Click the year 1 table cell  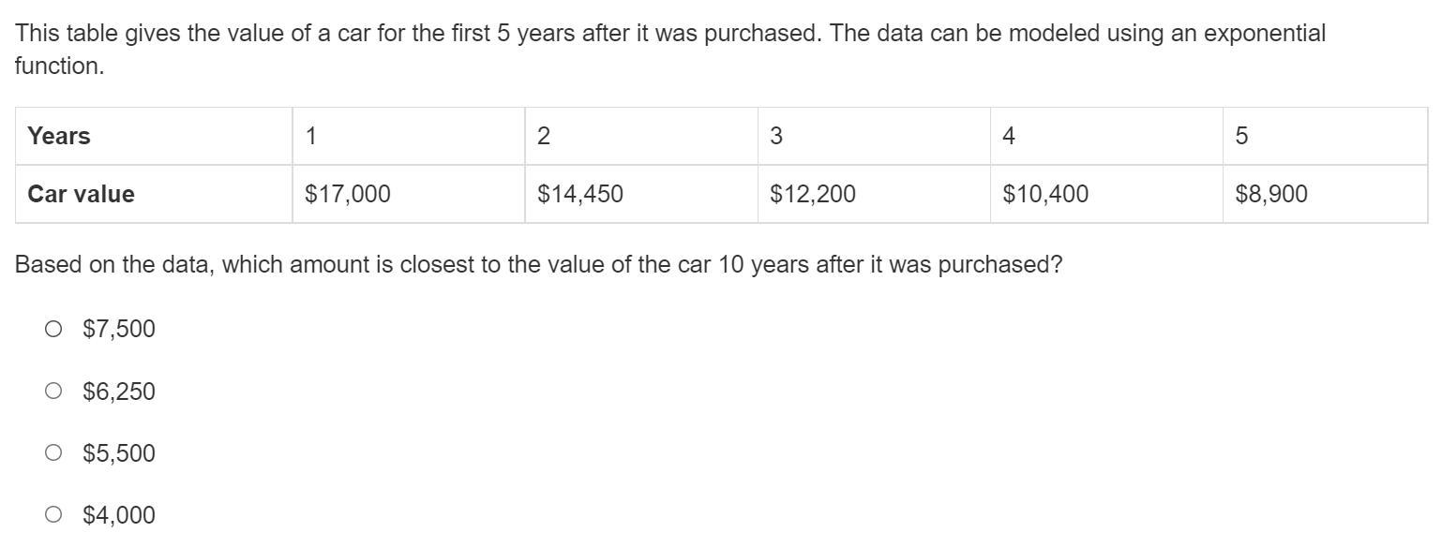coord(408,137)
